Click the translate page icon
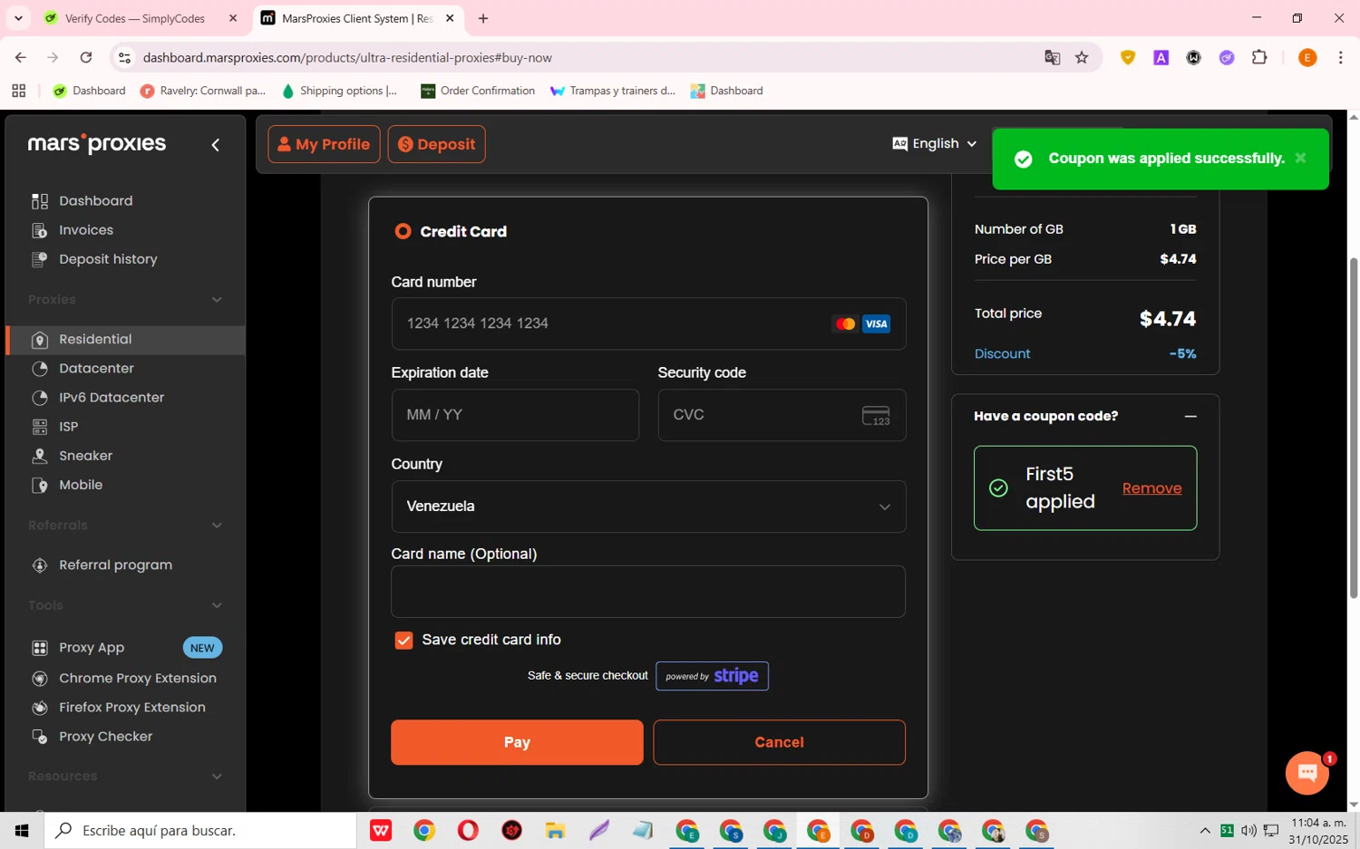The width and height of the screenshot is (1360, 849). (1052, 57)
